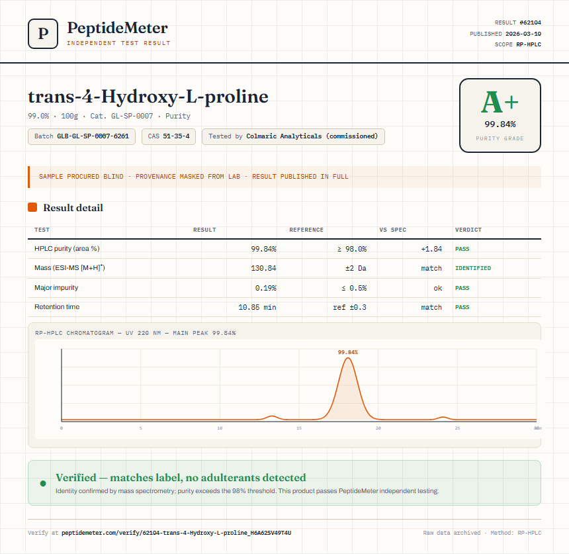Click the RESULT column header
Viewport: 569px width, 554px height.
point(204,230)
